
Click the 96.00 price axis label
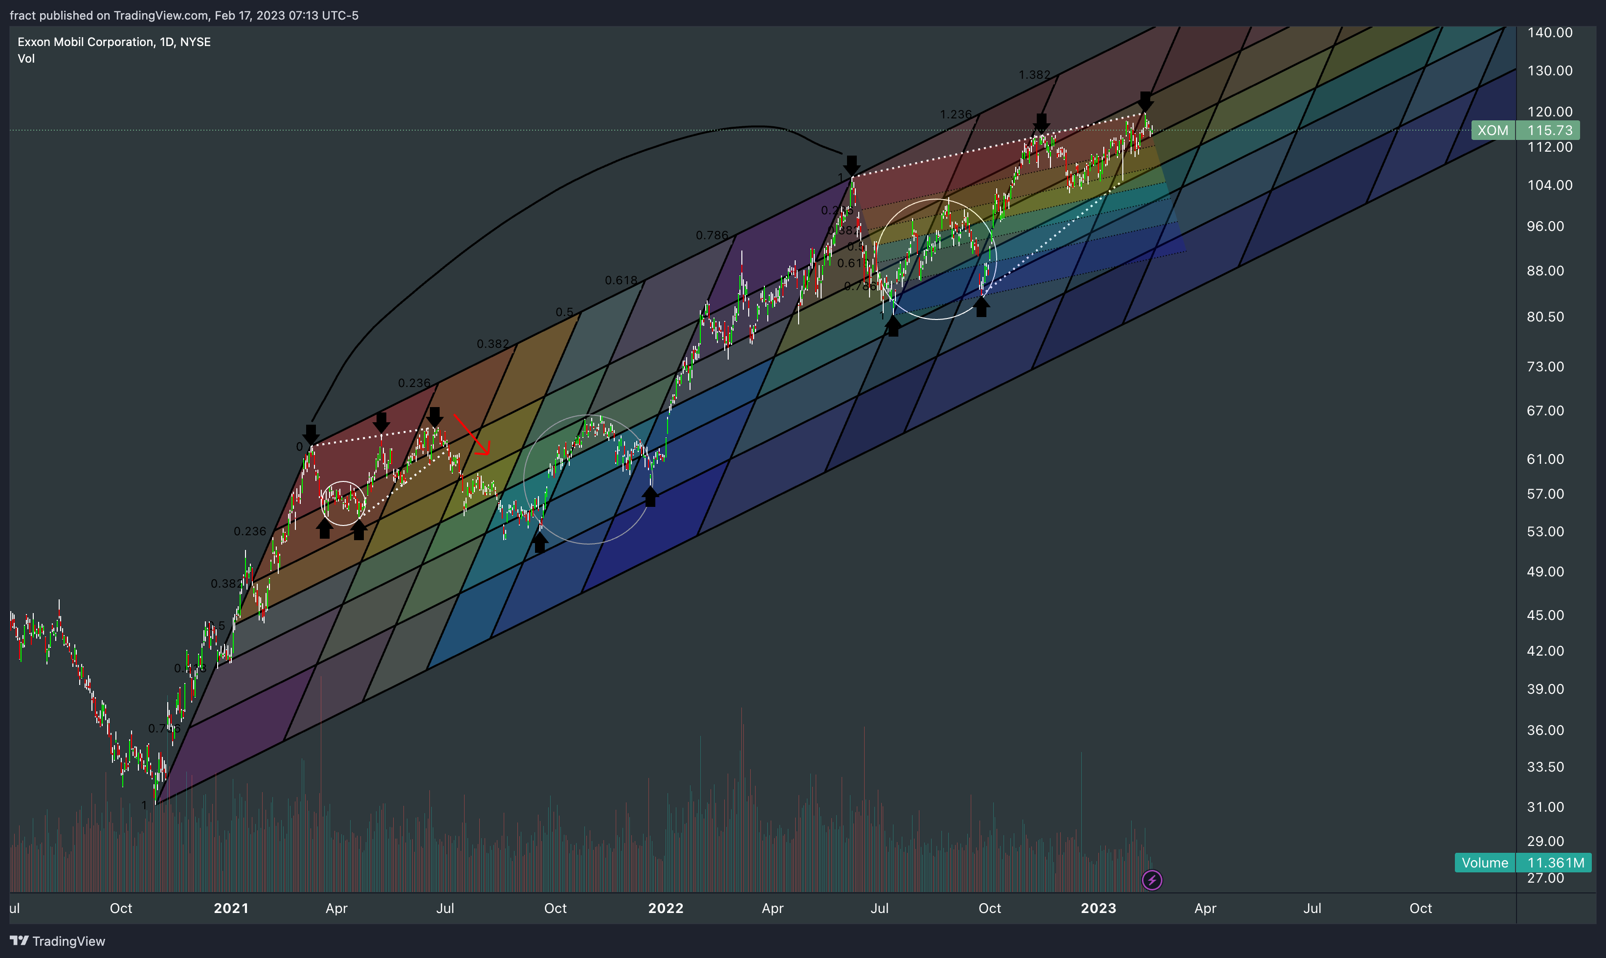[1545, 227]
